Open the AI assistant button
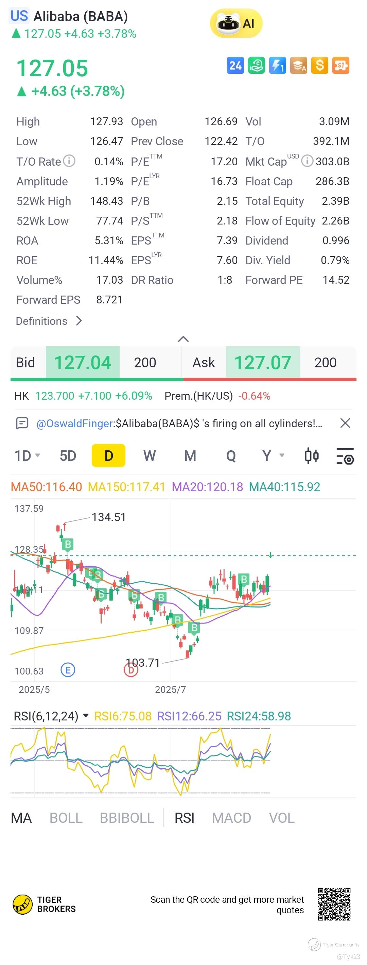This screenshot has height=965, width=367. 236,23
